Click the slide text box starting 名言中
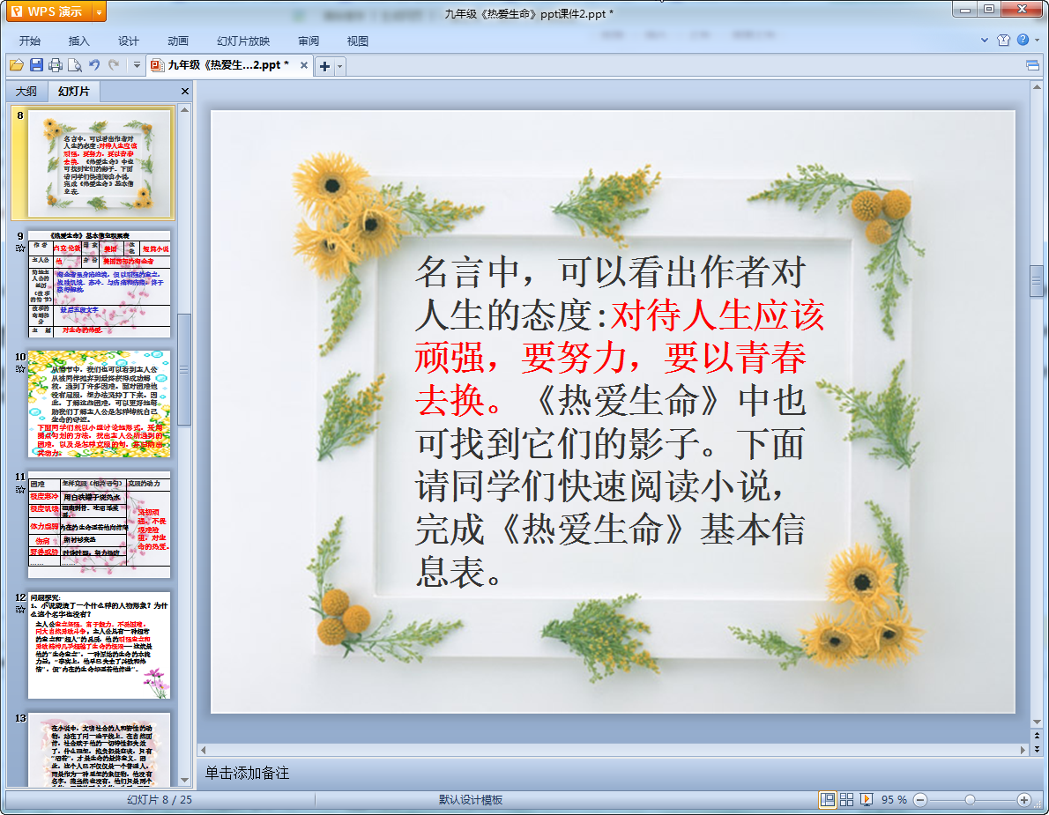The image size is (1049, 815). click(621, 421)
